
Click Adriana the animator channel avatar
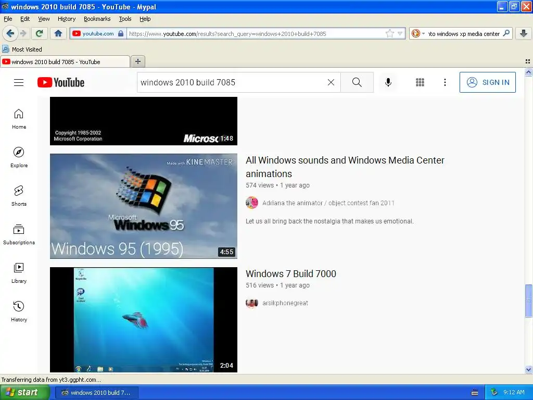[x=252, y=203]
